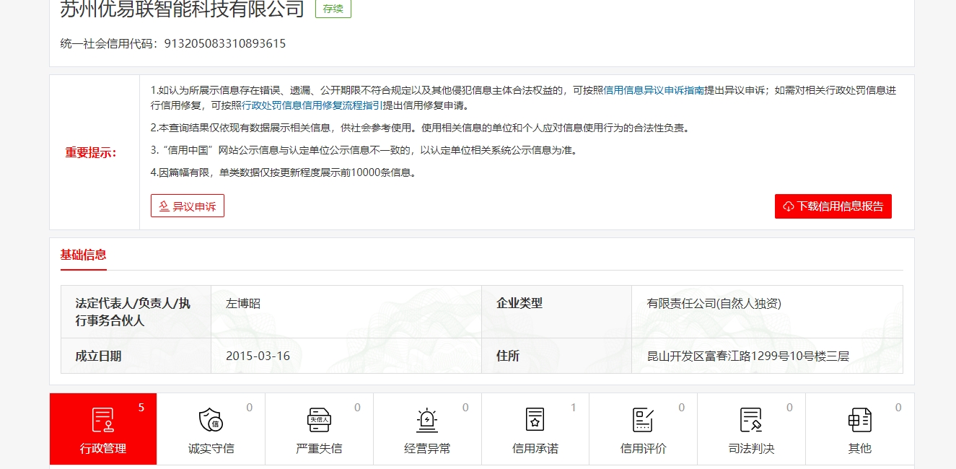Click count badge 1 on 信用承诺

(x=574, y=408)
